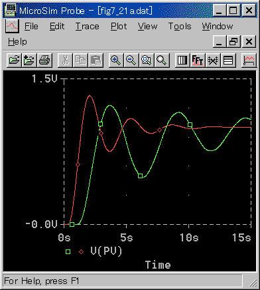Viewport: 260px width, 290px height.
Task: Click the Log X Axis icon
Action: tap(182, 60)
